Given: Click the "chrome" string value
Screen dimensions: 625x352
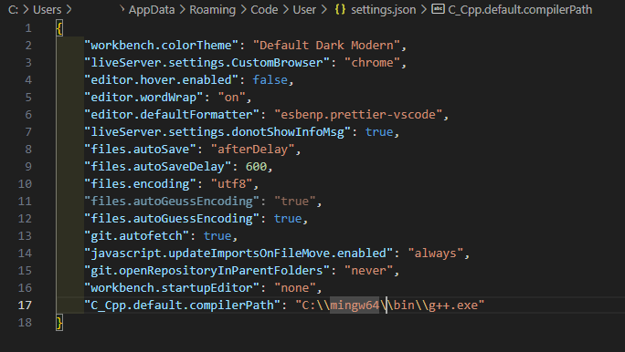Looking at the screenshot, I should [372, 63].
